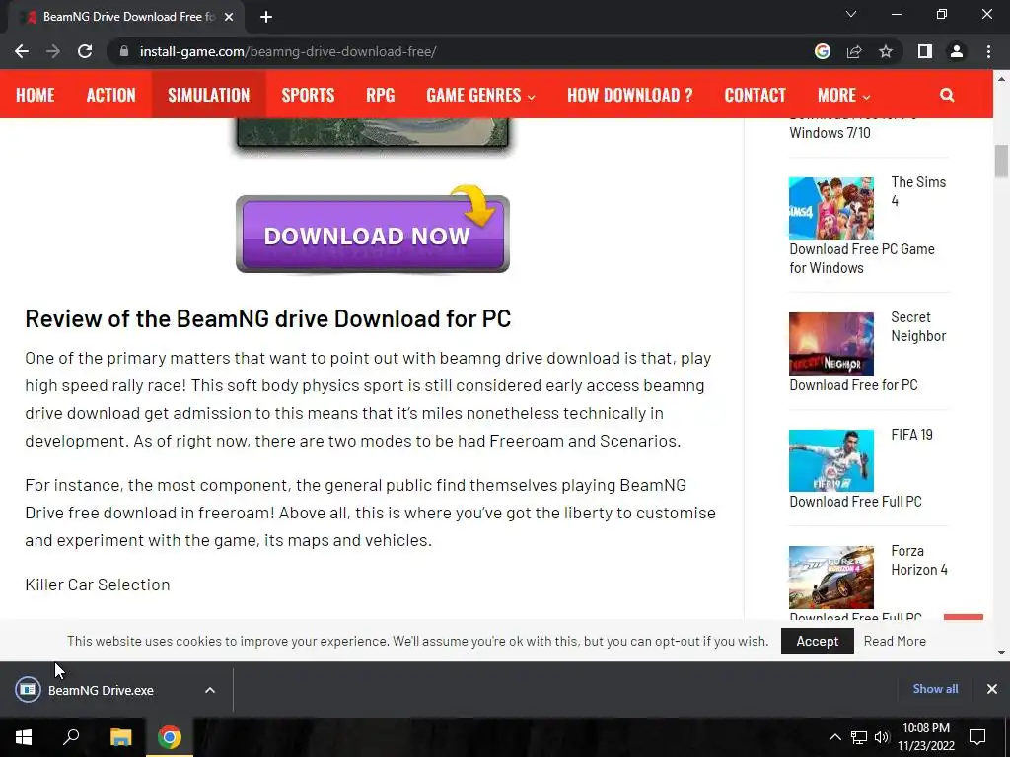The height and width of the screenshot is (757, 1010).
Task: Open a new browser tab
Action: pyautogui.click(x=266, y=17)
